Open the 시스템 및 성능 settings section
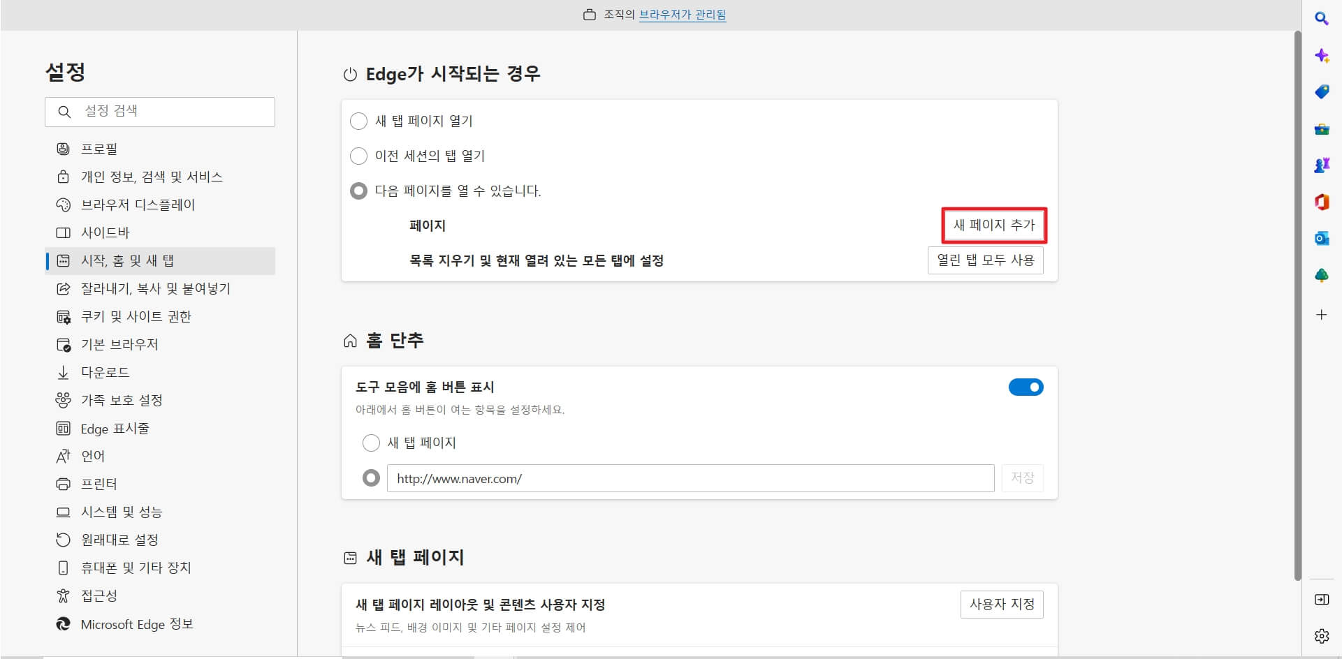The image size is (1342, 659). tap(160, 512)
